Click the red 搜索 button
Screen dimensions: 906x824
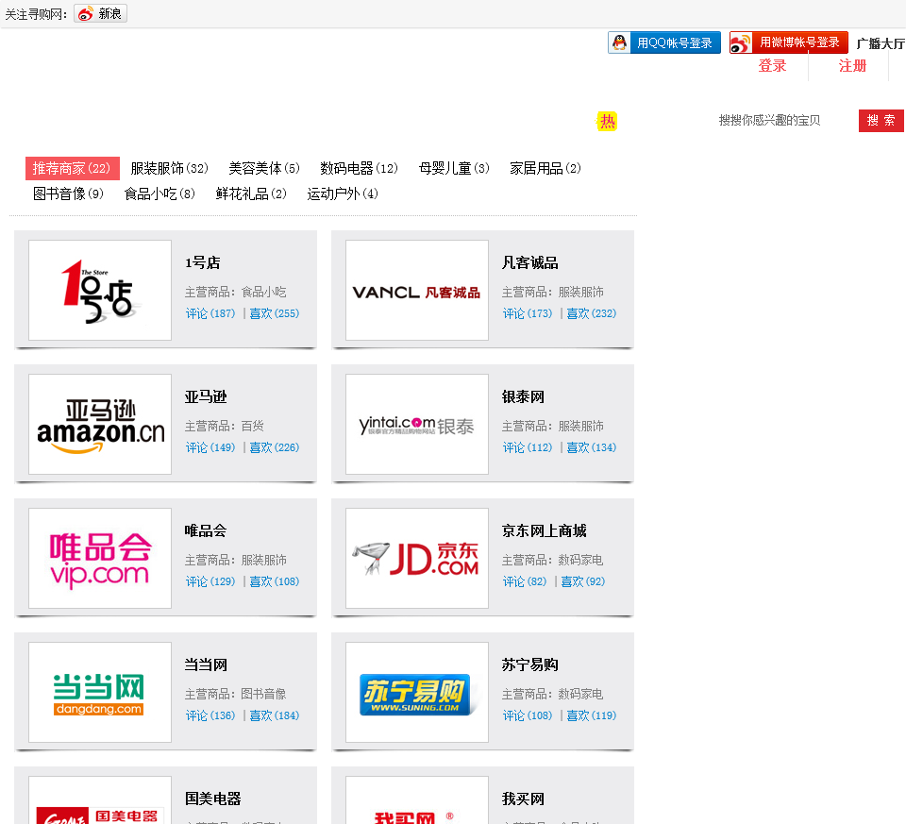[x=881, y=120]
